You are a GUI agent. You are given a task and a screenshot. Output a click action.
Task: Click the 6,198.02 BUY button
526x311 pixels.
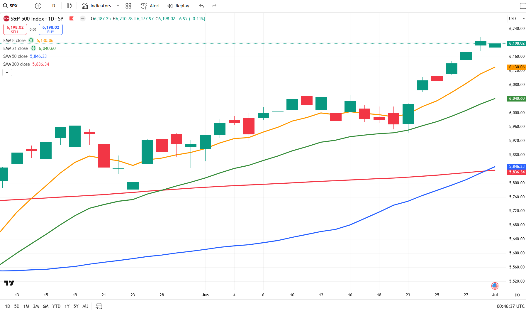pyautogui.click(x=51, y=29)
